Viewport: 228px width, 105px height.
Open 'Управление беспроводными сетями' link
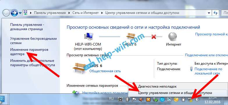(33, 41)
